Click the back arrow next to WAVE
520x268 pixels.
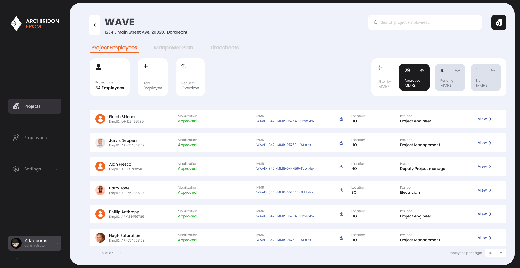[x=95, y=25]
